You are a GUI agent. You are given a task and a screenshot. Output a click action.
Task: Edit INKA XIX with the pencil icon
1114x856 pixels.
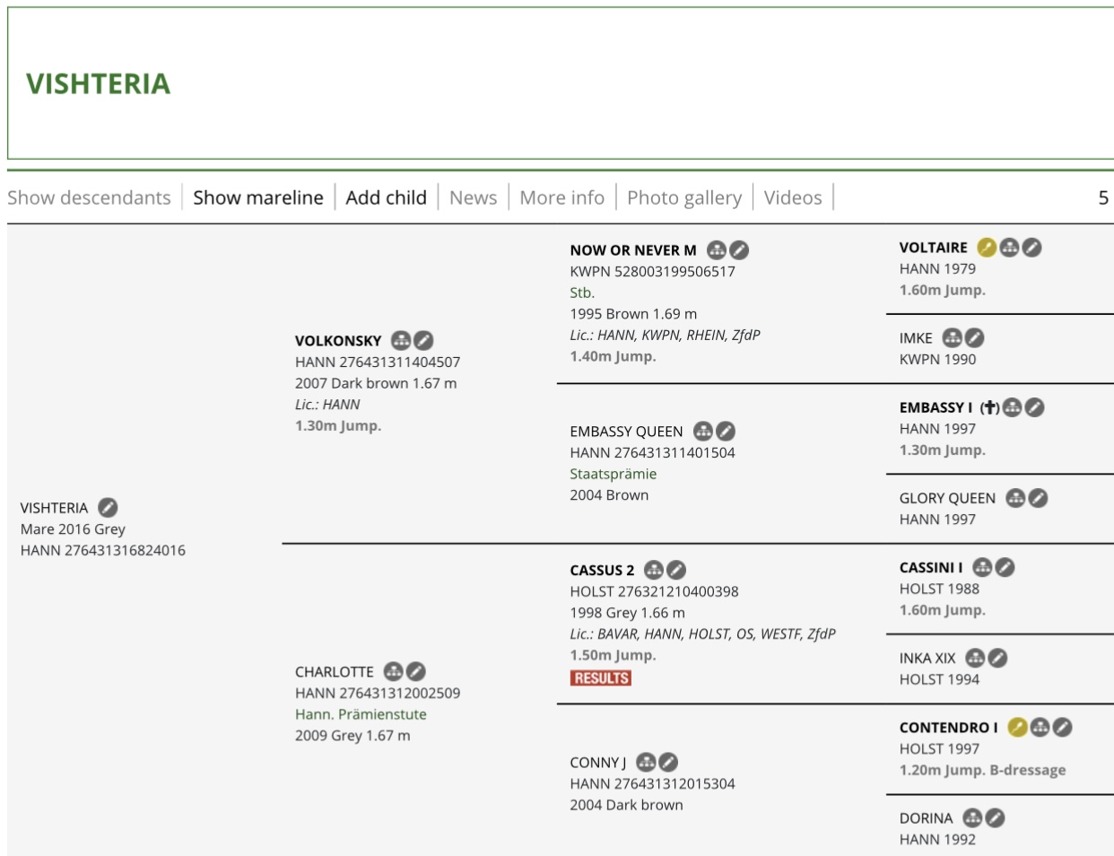tap(997, 658)
